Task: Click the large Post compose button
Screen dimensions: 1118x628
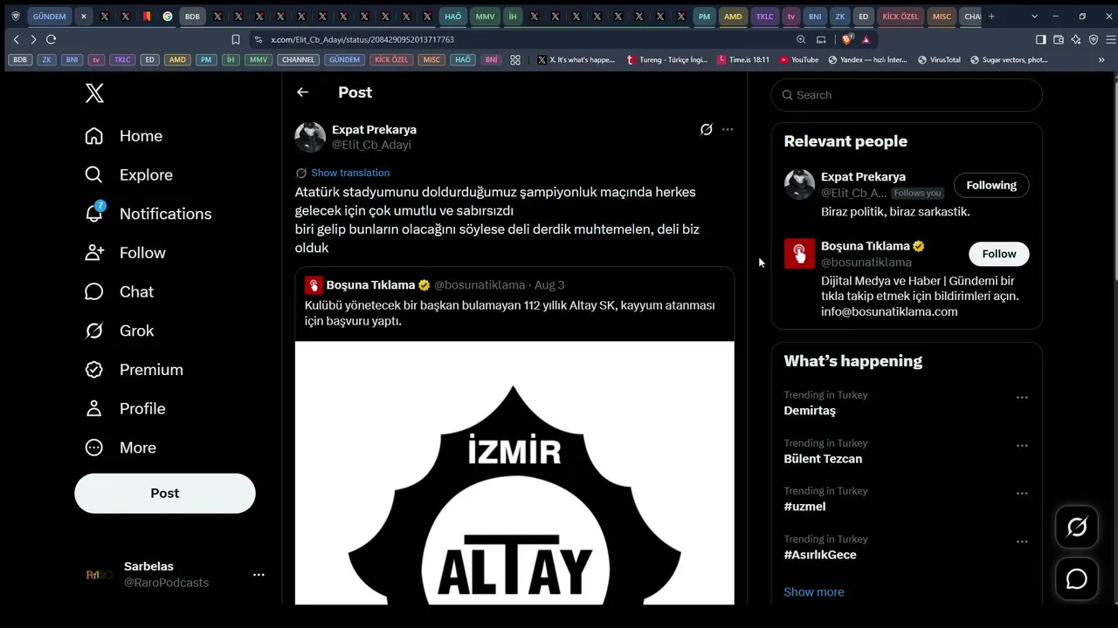Action: point(165,493)
